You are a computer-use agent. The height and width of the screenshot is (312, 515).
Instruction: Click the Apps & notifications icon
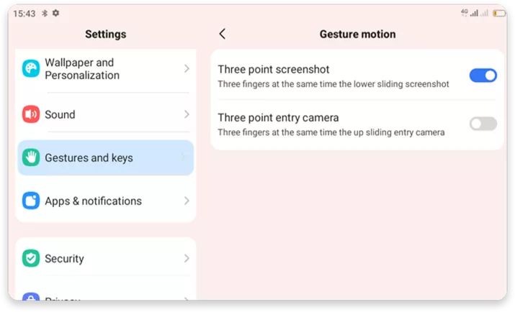point(31,201)
